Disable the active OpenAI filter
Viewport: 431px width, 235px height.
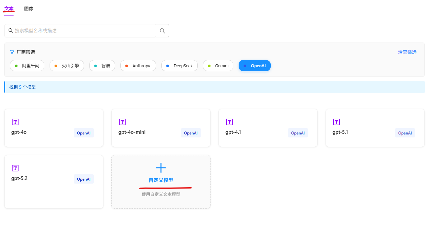(x=255, y=66)
